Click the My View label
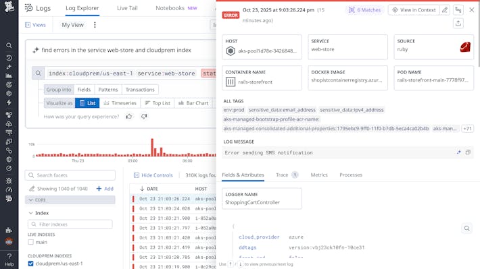The image size is (480, 269). point(72,25)
